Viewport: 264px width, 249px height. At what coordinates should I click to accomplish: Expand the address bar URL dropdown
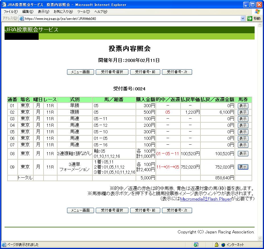[x=243, y=18]
